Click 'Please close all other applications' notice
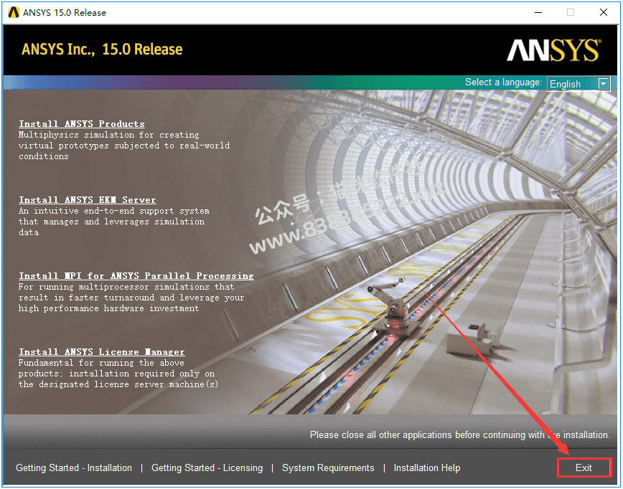This screenshot has height=489, width=623. pyautogui.click(x=459, y=435)
